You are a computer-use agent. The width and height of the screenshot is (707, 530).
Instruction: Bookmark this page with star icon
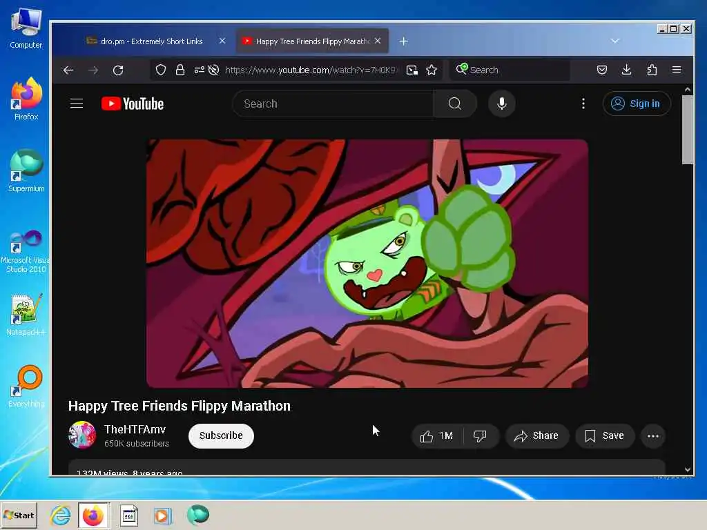pyautogui.click(x=432, y=70)
